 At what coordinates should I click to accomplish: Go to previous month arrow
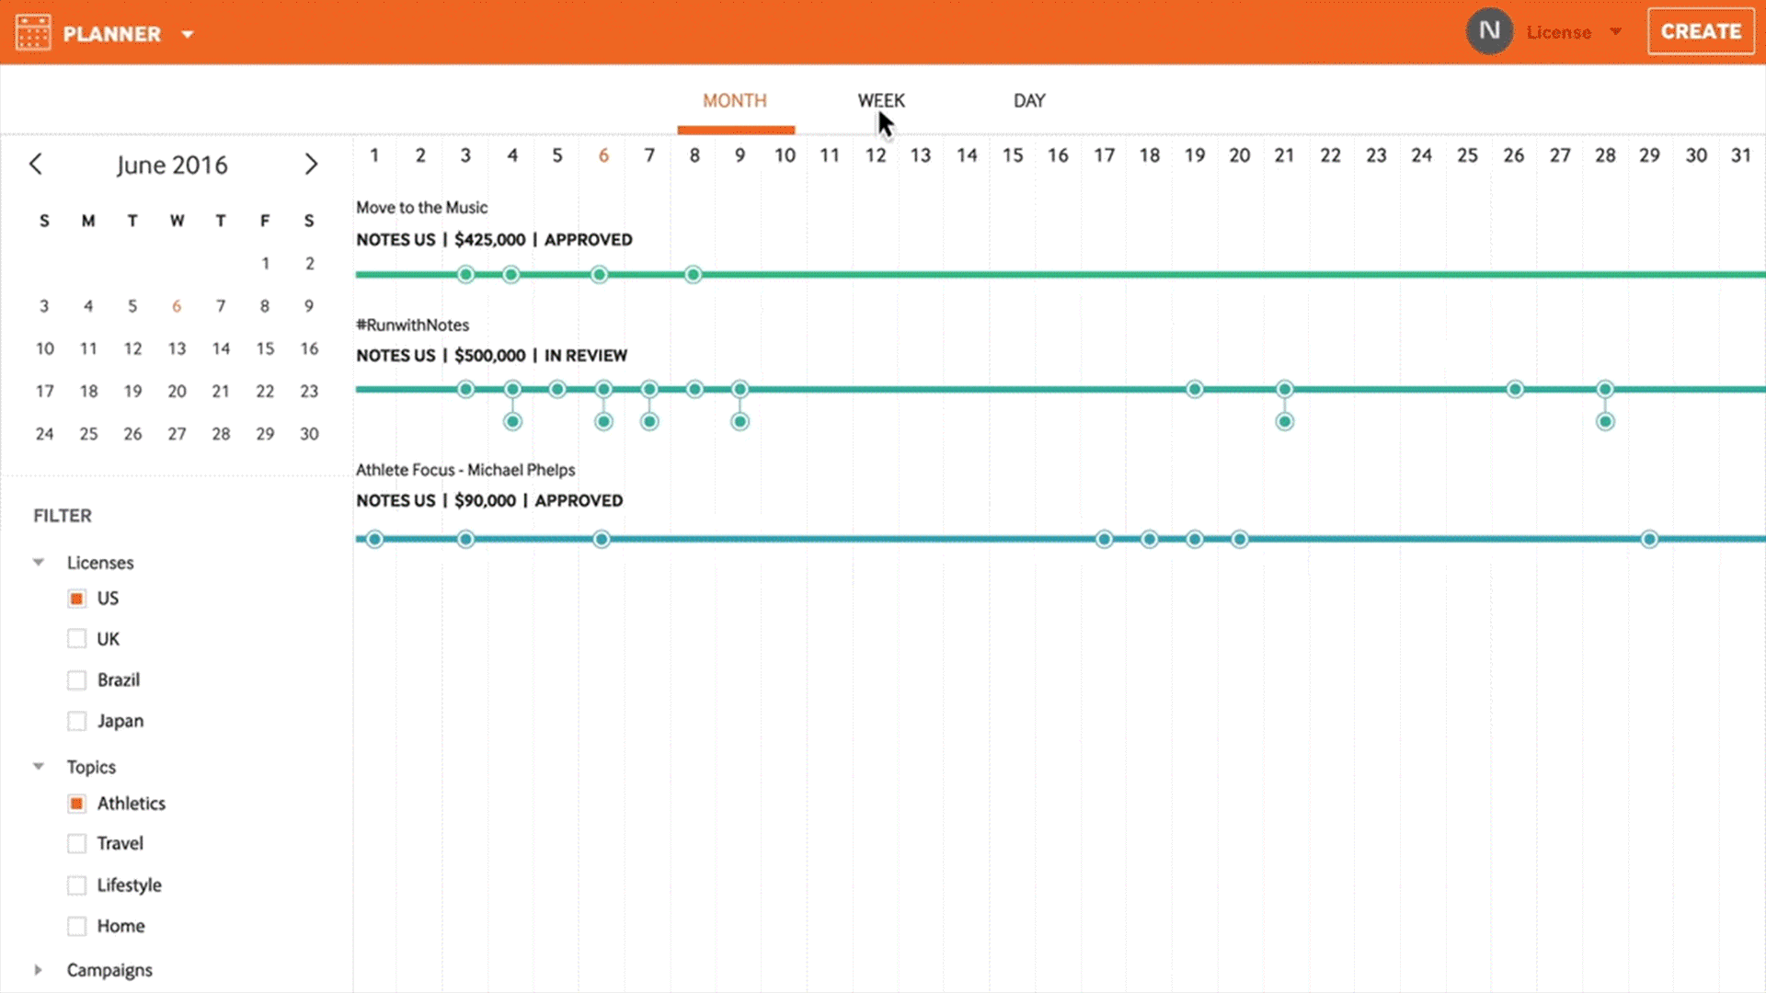coord(36,165)
